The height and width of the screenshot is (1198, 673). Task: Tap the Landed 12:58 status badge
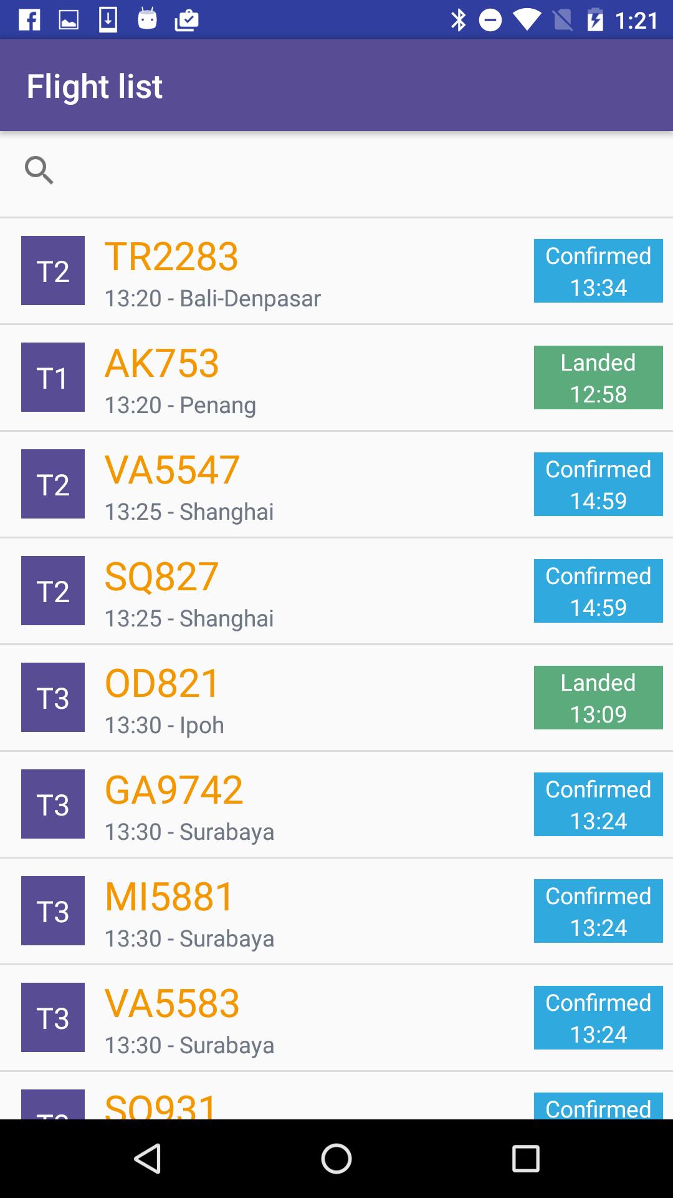(x=598, y=377)
